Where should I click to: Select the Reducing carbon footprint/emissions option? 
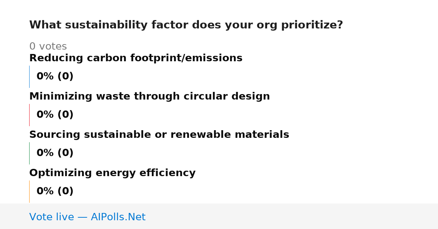136,58
